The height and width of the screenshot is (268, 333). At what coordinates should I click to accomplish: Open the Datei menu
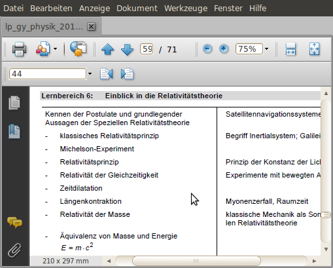(14, 9)
